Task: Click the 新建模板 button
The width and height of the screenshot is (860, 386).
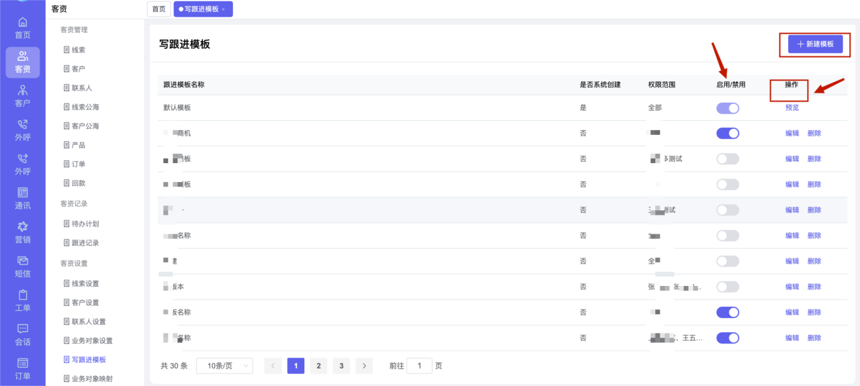Action: [x=815, y=44]
